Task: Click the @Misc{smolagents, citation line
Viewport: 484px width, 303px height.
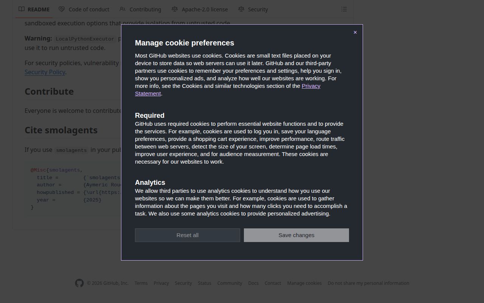Action: click(x=57, y=170)
